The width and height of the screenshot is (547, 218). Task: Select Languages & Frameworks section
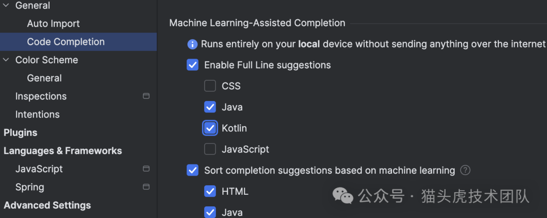tap(63, 151)
